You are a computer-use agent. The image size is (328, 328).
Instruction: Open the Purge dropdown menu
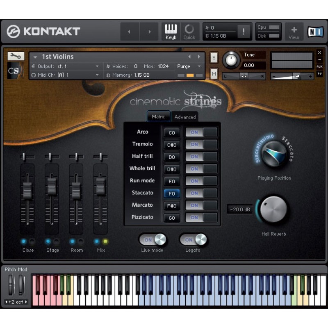tap(189, 66)
